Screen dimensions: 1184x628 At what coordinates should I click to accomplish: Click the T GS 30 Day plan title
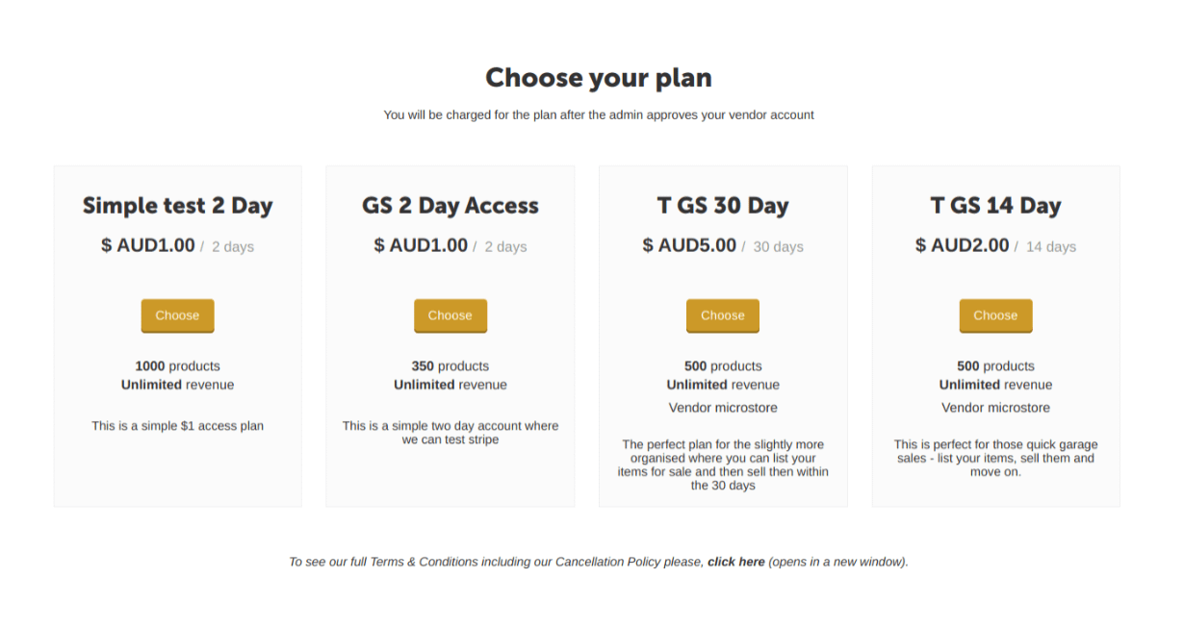(x=722, y=205)
